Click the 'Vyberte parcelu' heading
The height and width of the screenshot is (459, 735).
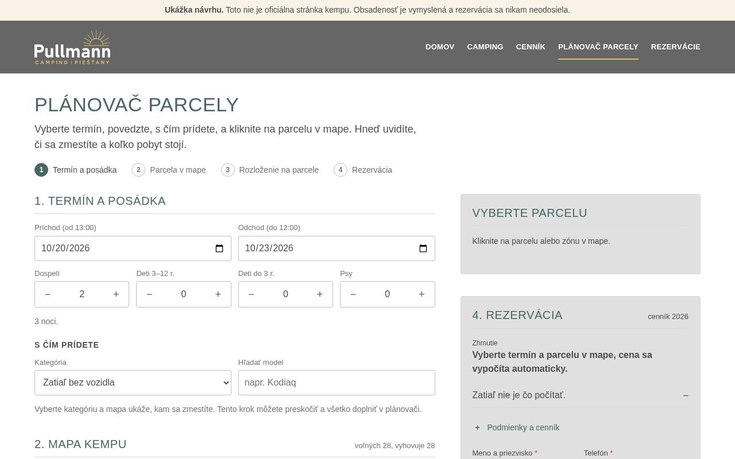[x=530, y=213]
